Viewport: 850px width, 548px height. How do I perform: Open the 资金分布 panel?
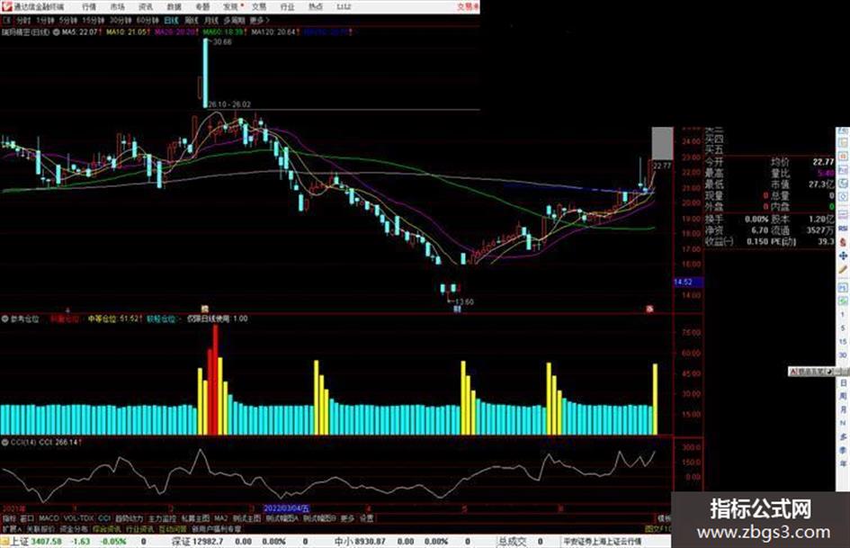point(74,528)
